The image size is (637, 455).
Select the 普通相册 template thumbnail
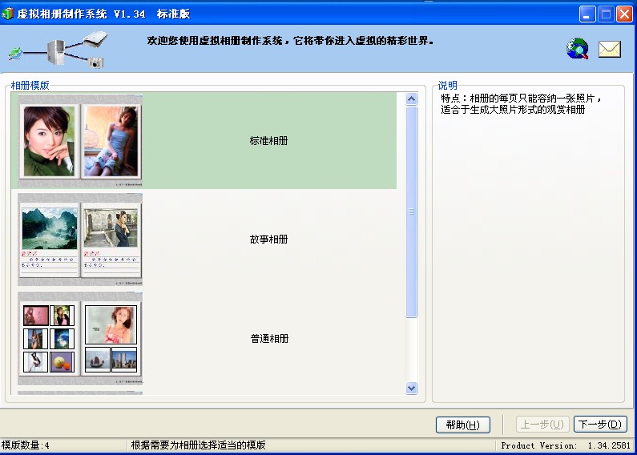click(x=80, y=339)
